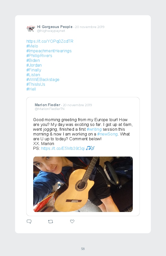Click the retweet arrows icon

(50, 222)
